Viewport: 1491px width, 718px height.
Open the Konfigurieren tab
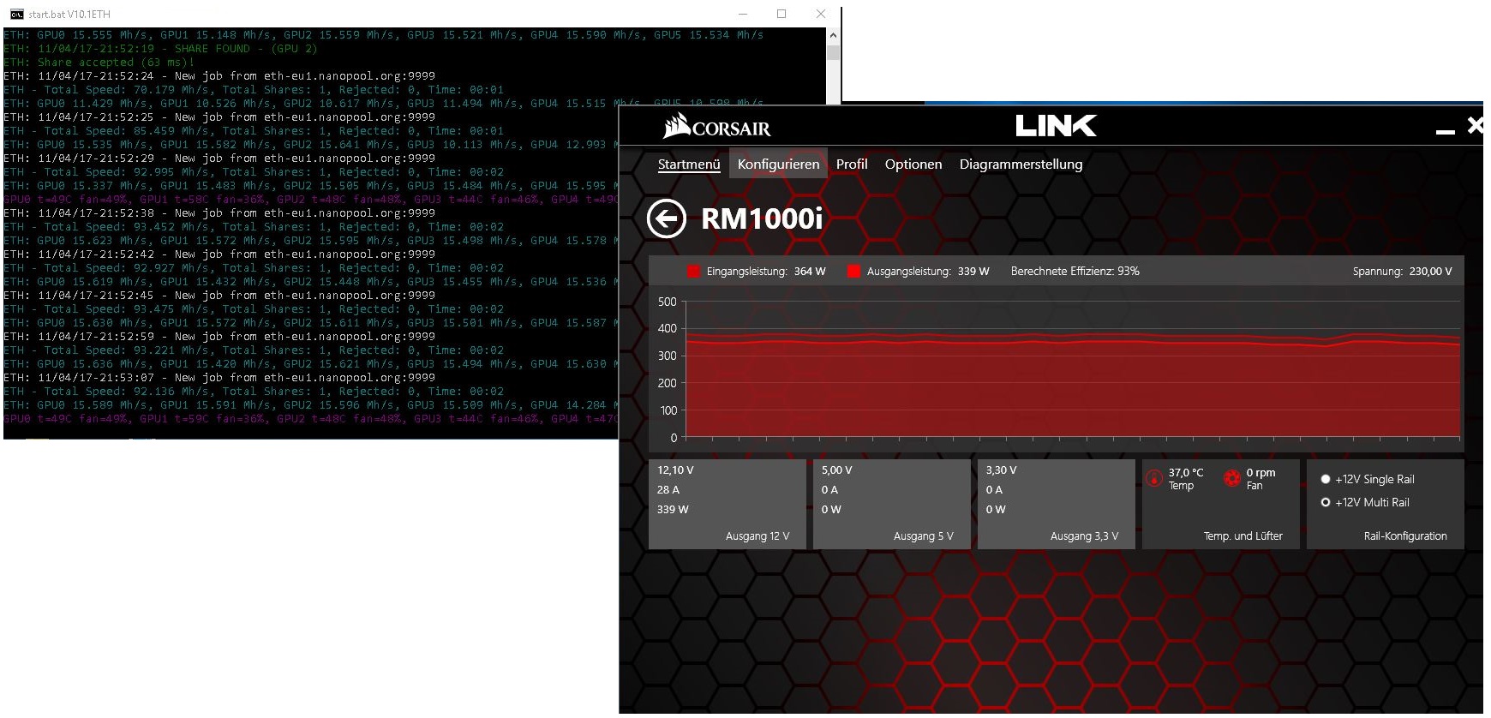click(x=778, y=164)
